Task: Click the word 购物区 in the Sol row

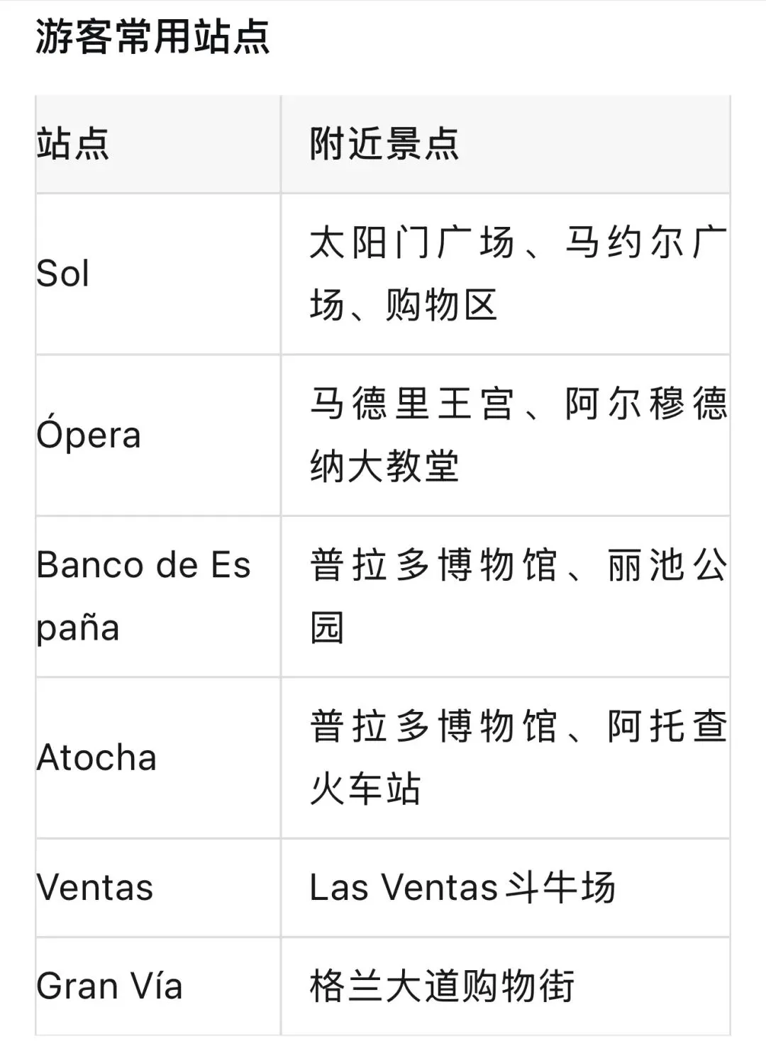Action: [x=441, y=306]
